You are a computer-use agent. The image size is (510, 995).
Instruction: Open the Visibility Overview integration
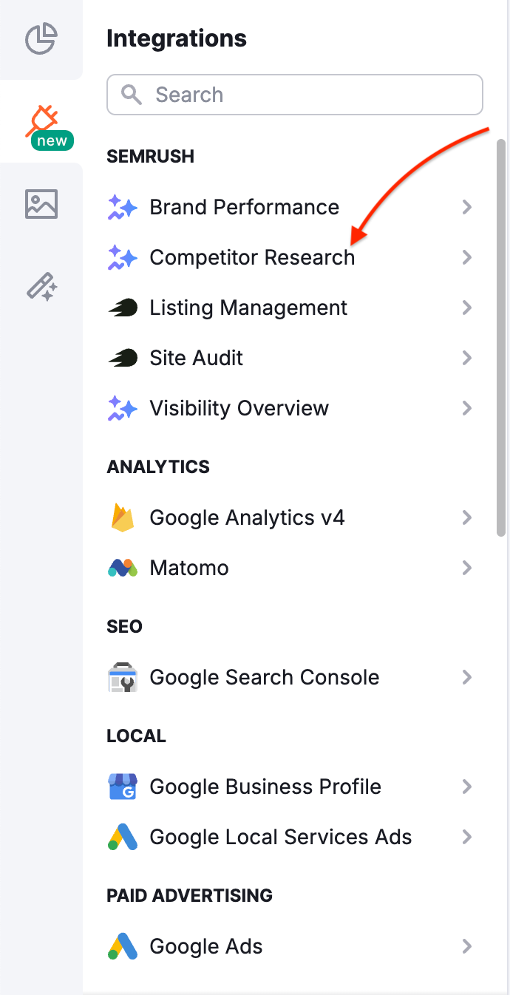[239, 408]
